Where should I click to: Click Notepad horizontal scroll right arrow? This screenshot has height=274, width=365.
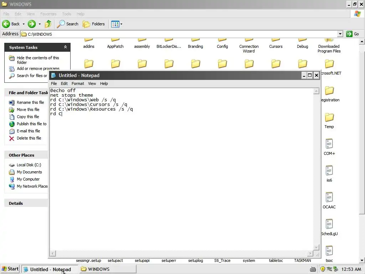pyautogui.click(x=310, y=253)
